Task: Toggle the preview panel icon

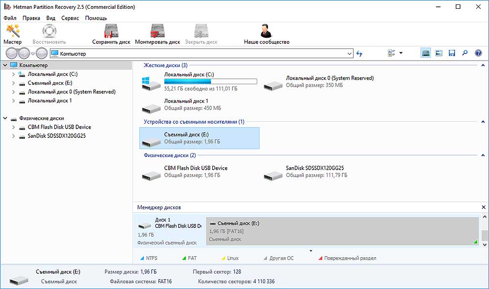Action: coord(439,53)
